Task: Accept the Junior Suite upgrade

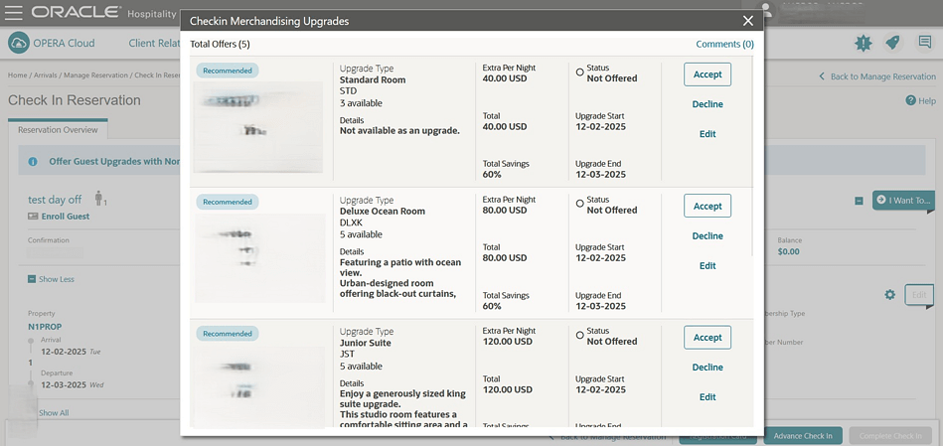Action: [707, 337]
